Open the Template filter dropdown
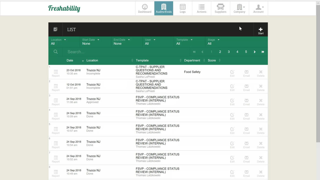Viewport: 320px width, 180px height. [x=189, y=42]
